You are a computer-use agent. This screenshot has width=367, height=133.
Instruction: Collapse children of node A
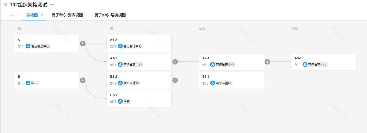click(x=83, y=43)
